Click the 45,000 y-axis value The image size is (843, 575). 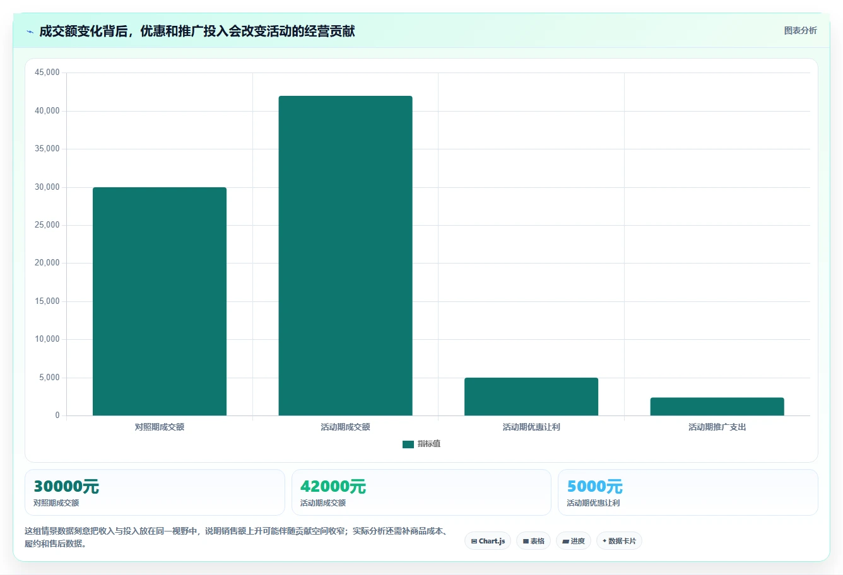(x=47, y=73)
